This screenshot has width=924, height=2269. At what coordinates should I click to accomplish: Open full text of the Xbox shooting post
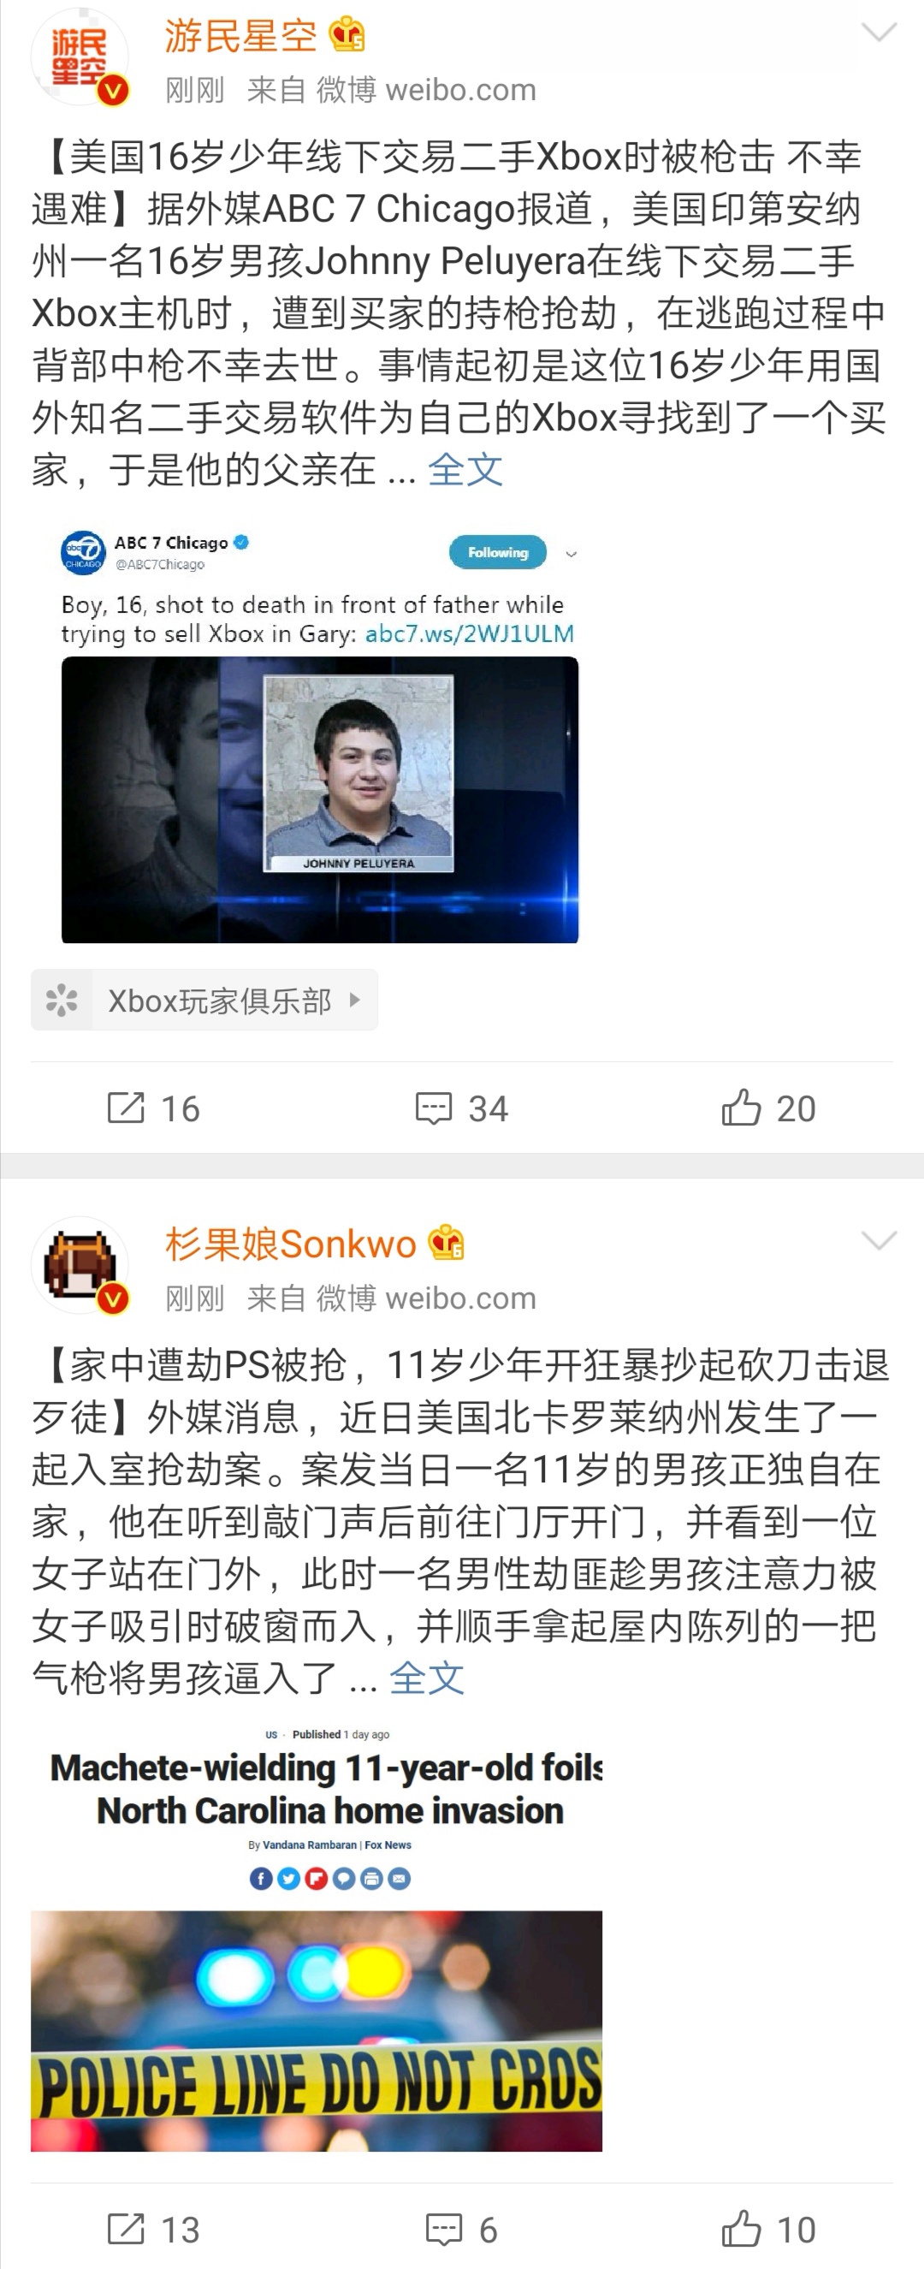465,470
